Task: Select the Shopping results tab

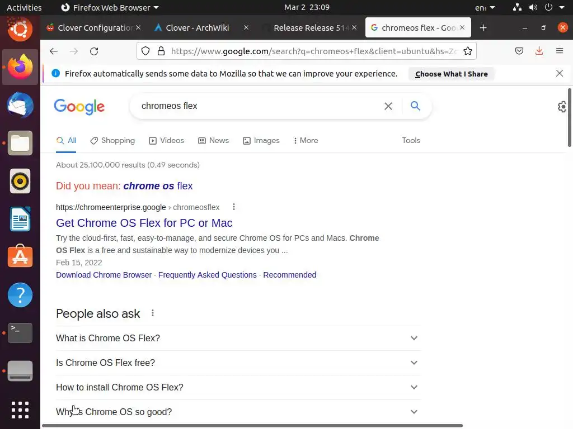Action: 112,140
